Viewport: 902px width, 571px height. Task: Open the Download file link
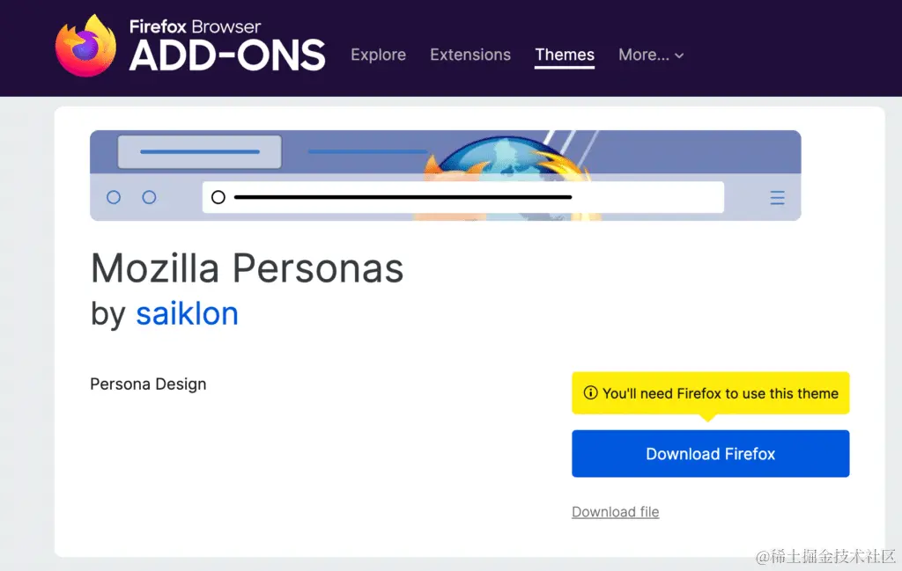tap(615, 511)
